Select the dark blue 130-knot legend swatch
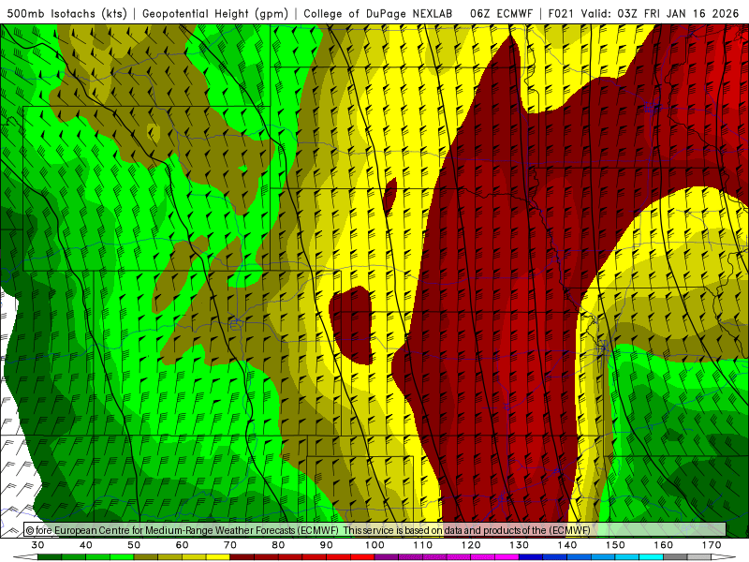 tap(531, 557)
